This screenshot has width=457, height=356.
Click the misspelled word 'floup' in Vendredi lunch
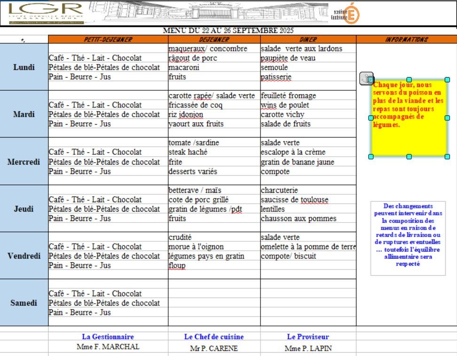click(x=177, y=266)
